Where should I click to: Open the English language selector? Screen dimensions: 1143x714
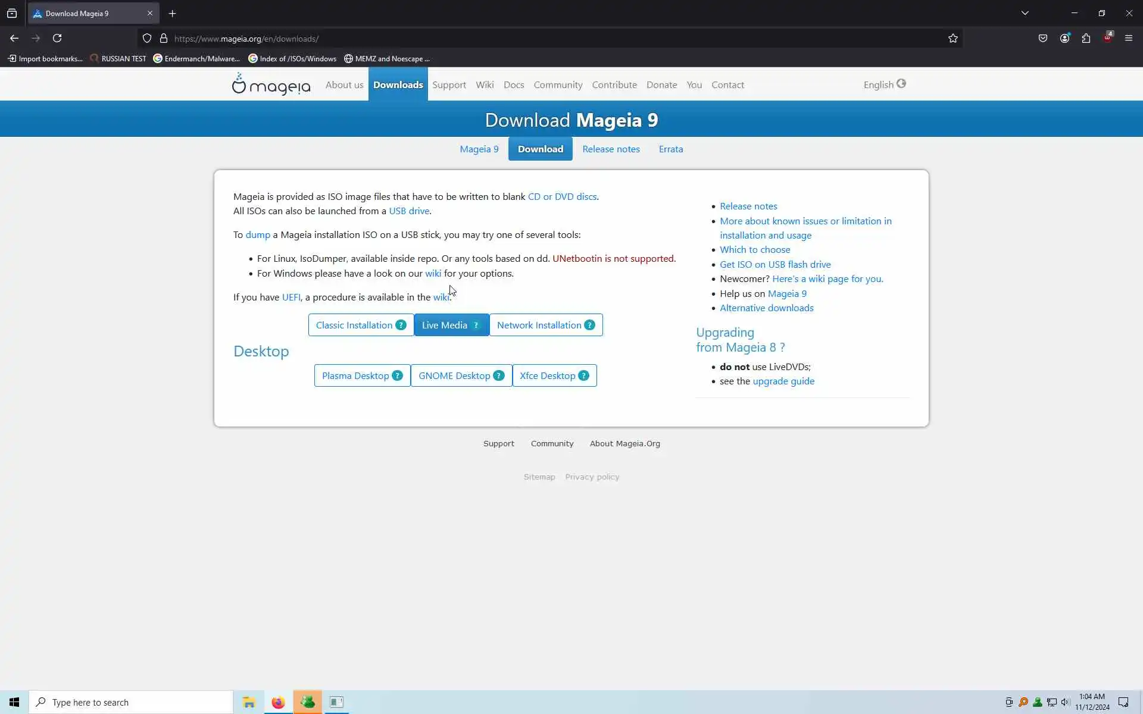click(884, 84)
